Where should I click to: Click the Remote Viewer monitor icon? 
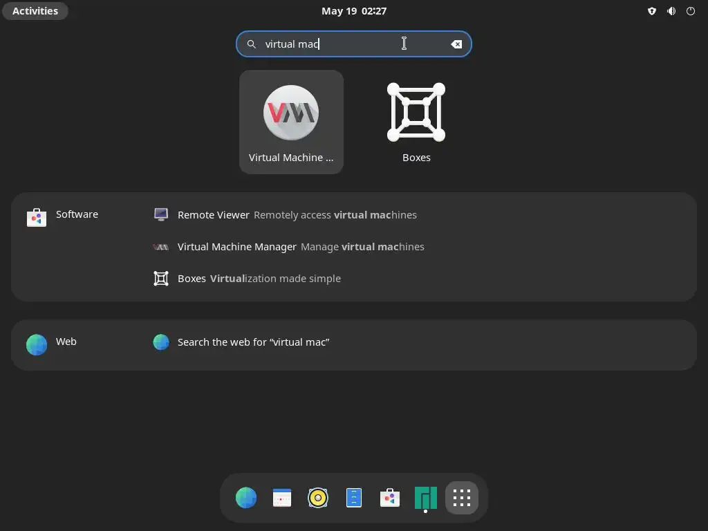point(161,214)
